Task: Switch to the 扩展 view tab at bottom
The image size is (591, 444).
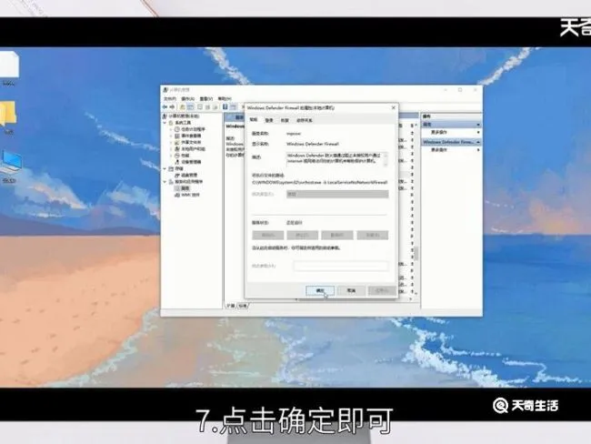Action: click(230, 306)
